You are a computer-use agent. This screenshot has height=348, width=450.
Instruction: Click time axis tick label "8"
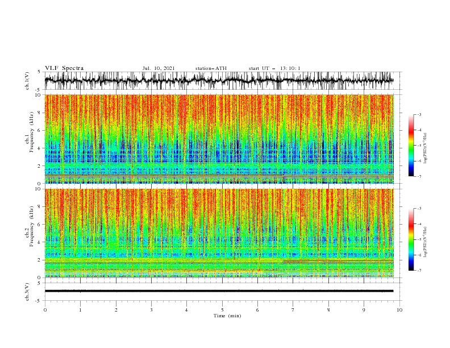[328, 310]
